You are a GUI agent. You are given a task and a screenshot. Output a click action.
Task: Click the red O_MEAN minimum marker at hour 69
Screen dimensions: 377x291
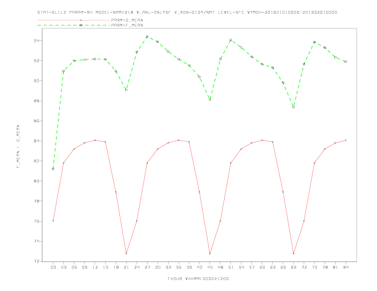click(x=294, y=253)
